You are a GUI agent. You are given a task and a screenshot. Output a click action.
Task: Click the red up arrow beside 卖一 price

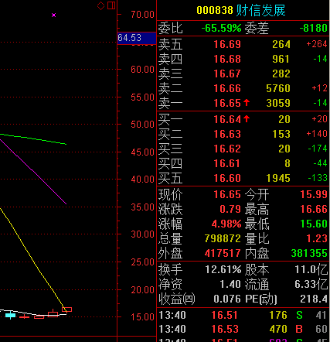[247, 103]
